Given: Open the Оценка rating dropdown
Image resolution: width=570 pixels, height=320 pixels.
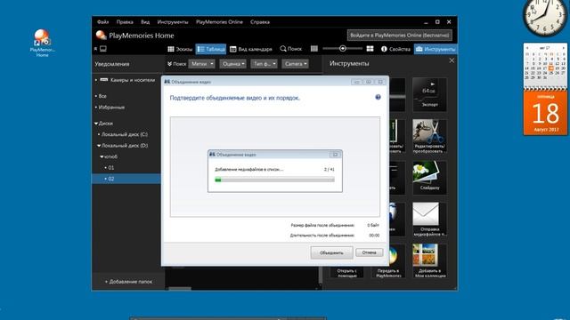Looking at the screenshot, I should pyautogui.click(x=233, y=64).
